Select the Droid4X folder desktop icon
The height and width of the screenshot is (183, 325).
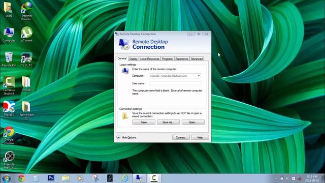point(26,84)
